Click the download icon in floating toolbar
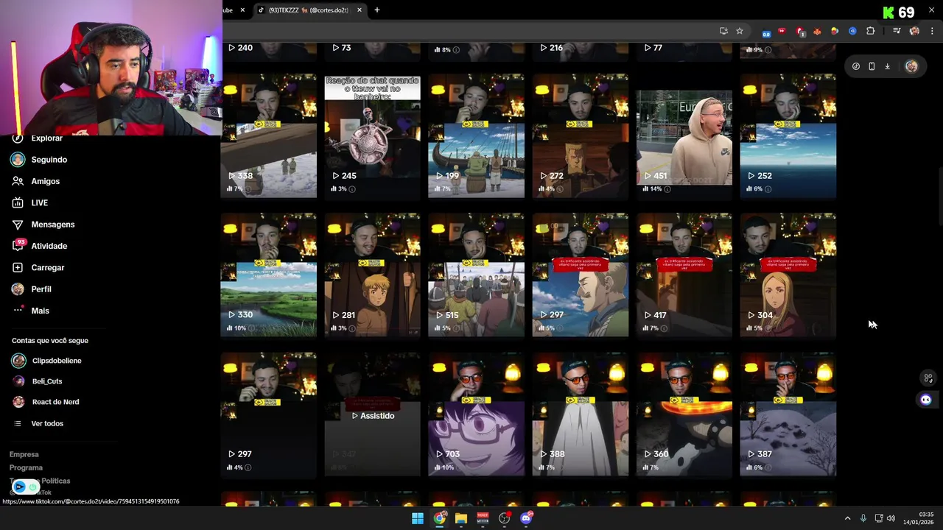Screen dimensions: 943x530 point(888,66)
